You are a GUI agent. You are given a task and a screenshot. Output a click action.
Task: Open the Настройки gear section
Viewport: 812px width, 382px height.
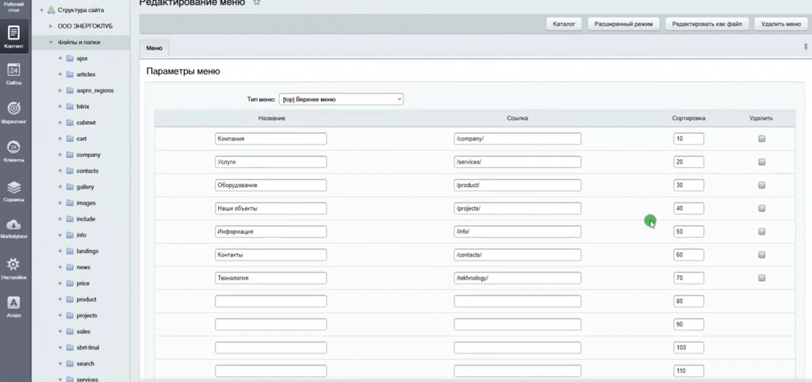(x=13, y=268)
